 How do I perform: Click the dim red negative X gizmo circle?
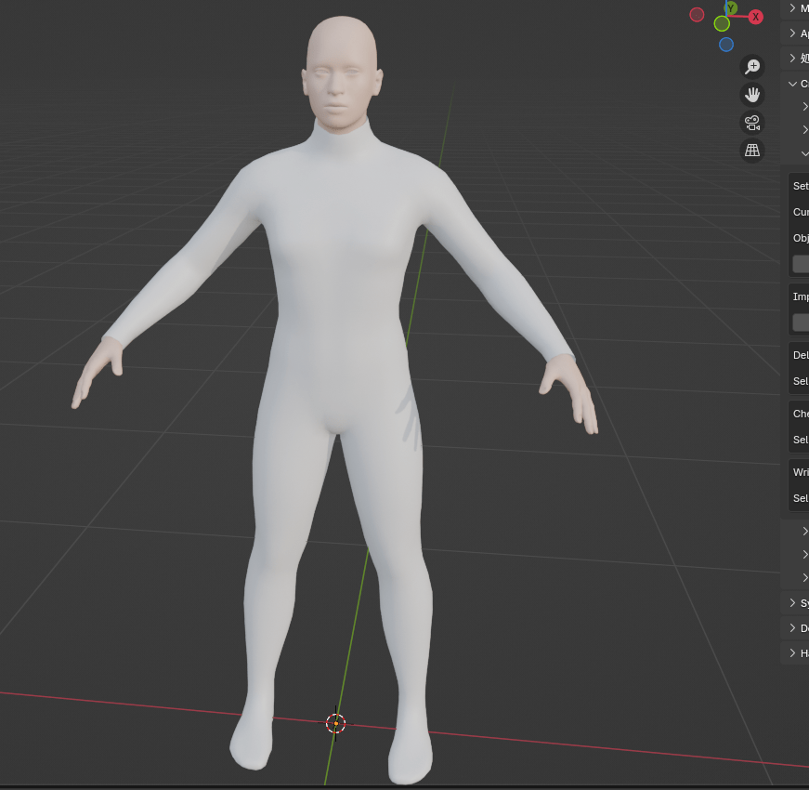point(697,14)
